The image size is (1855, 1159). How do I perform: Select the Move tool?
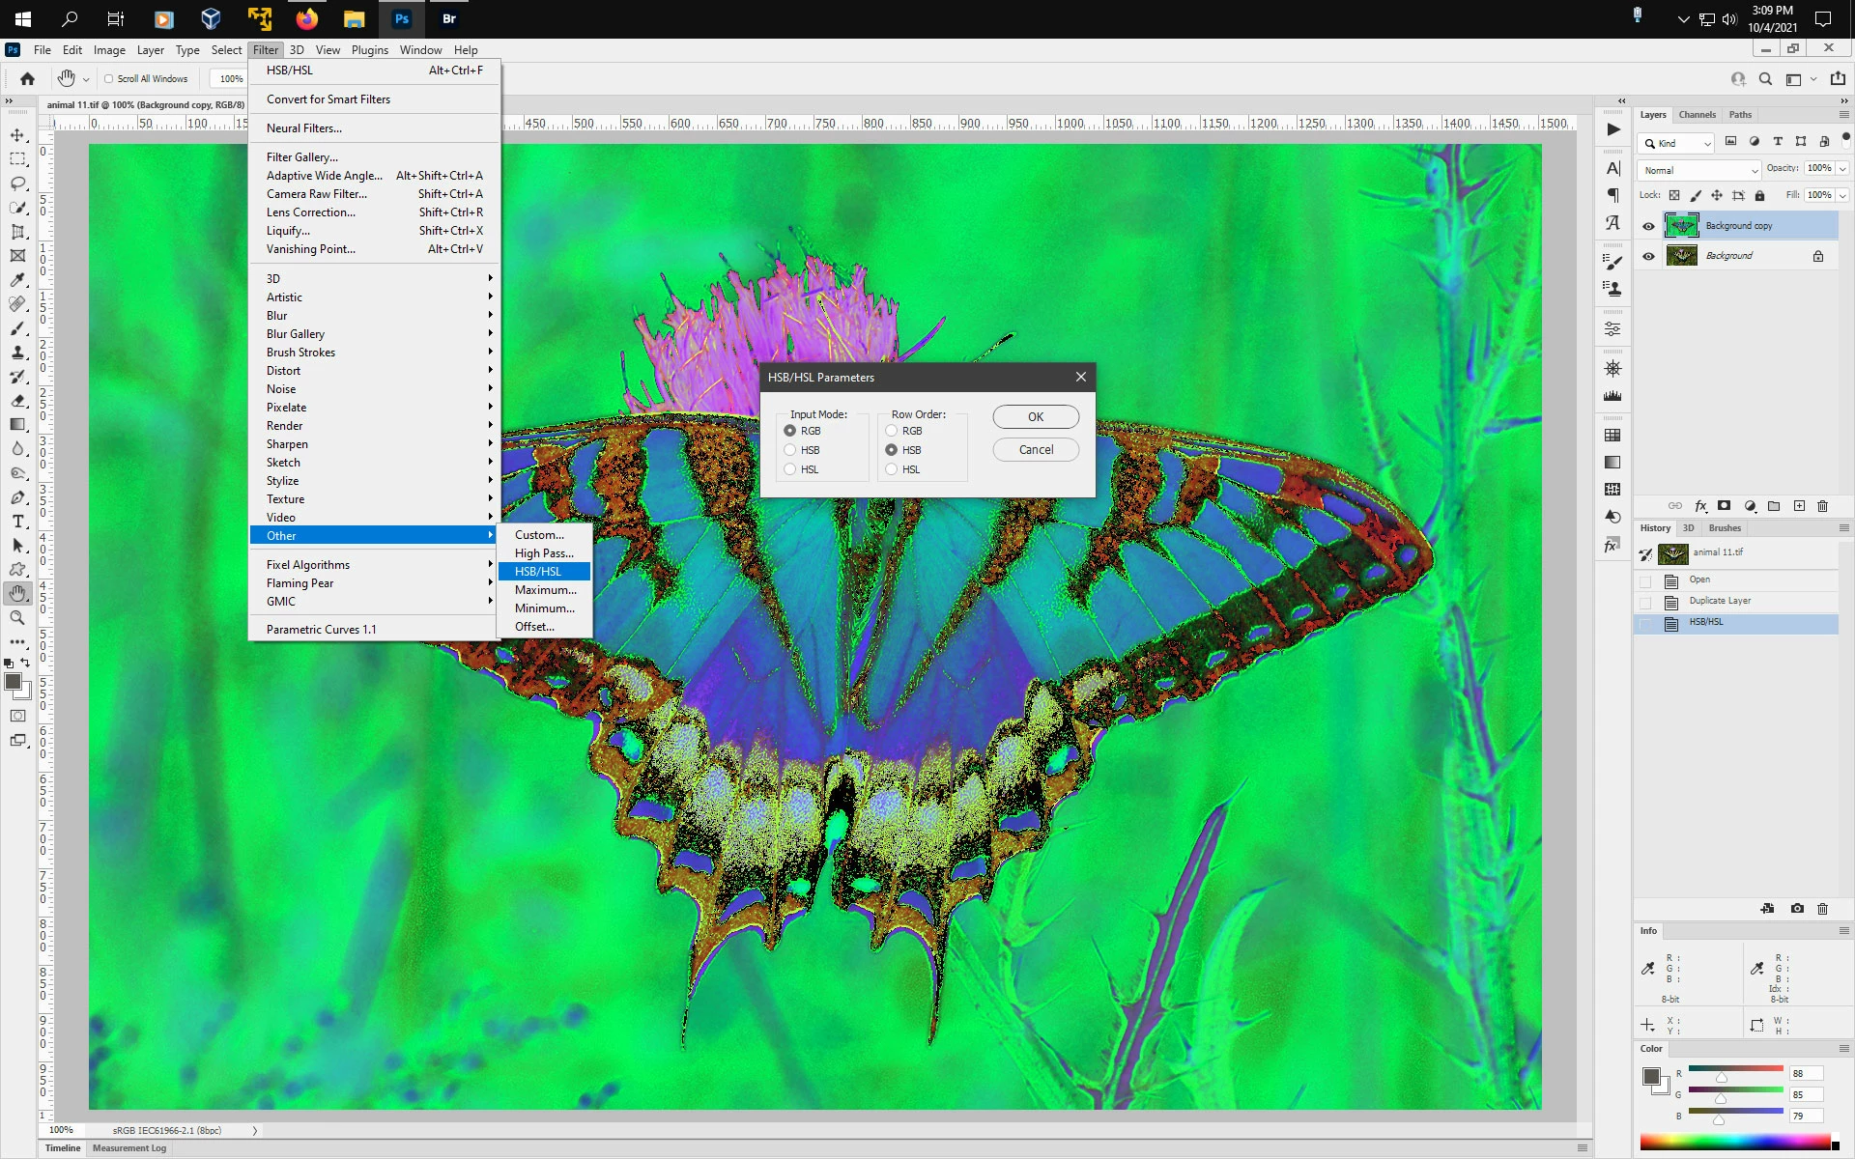pos(17,135)
